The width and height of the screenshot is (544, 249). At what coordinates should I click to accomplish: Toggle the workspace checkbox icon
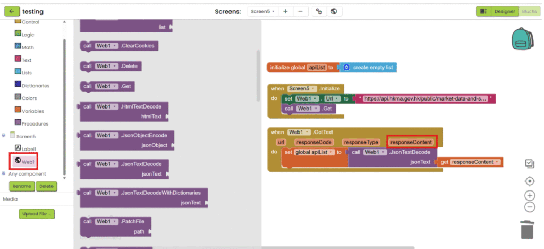tap(529, 163)
